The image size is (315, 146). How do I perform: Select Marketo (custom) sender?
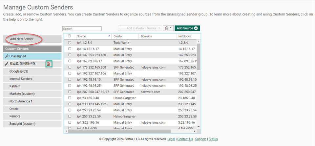(x=32, y=94)
